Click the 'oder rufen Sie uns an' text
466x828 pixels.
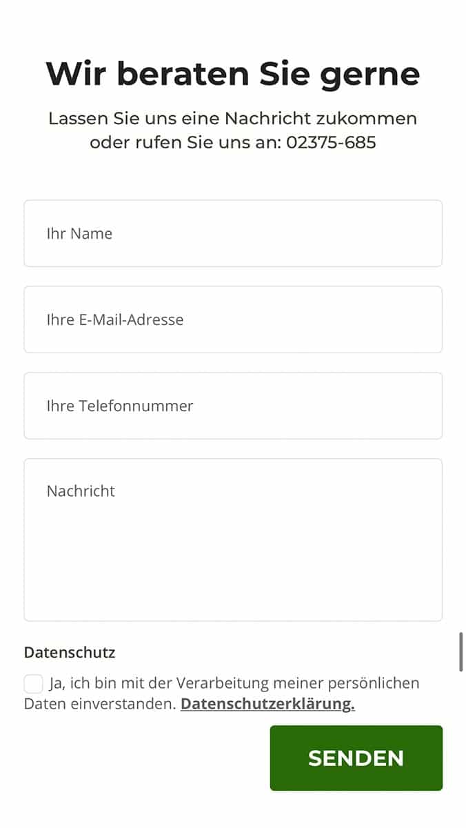pos(185,143)
